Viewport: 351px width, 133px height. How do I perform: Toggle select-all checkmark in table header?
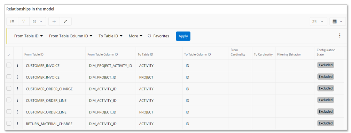[9, 55]
